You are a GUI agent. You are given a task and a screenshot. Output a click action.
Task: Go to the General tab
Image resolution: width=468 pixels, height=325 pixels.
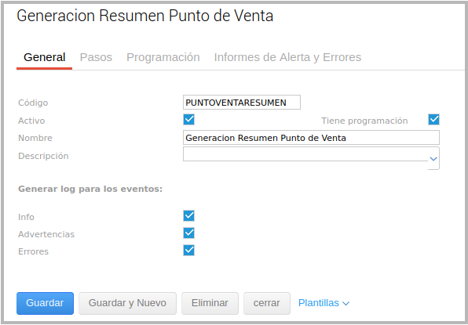point(45,57)
